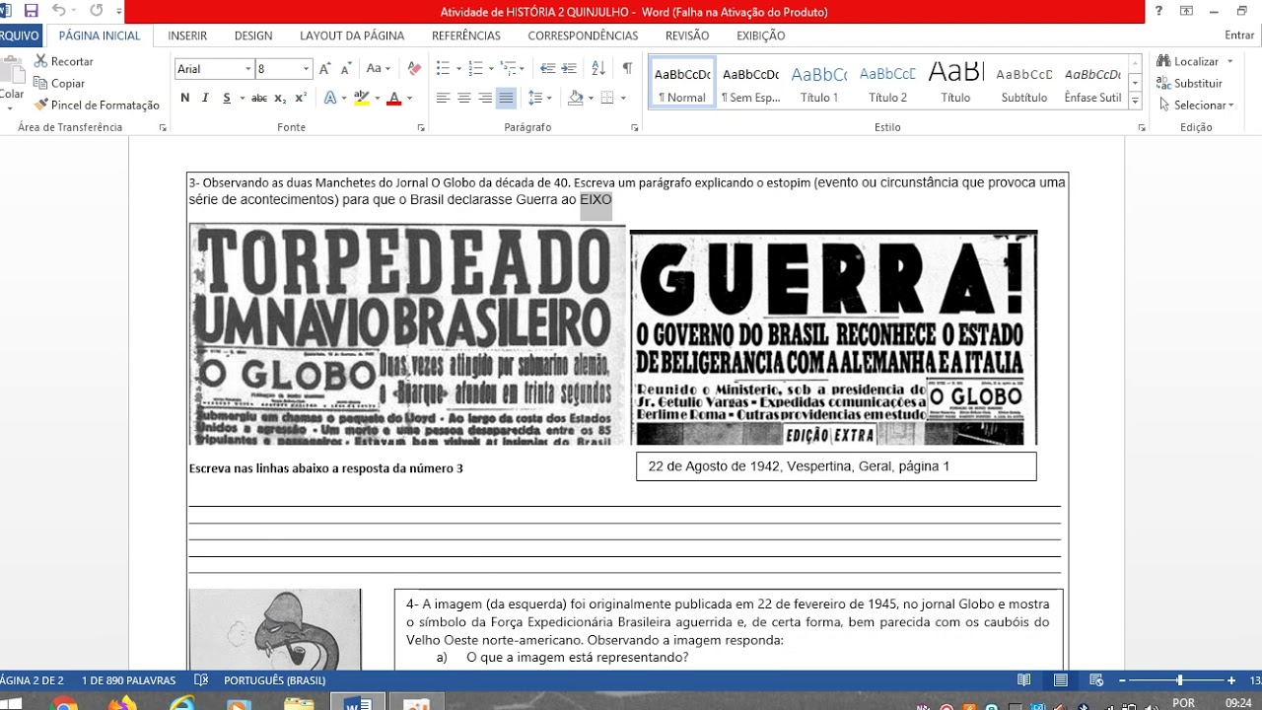This screenshot has height=710, width=1262.
Task: Open the ARQUIVO tab
Action: (x=19, y=35)
